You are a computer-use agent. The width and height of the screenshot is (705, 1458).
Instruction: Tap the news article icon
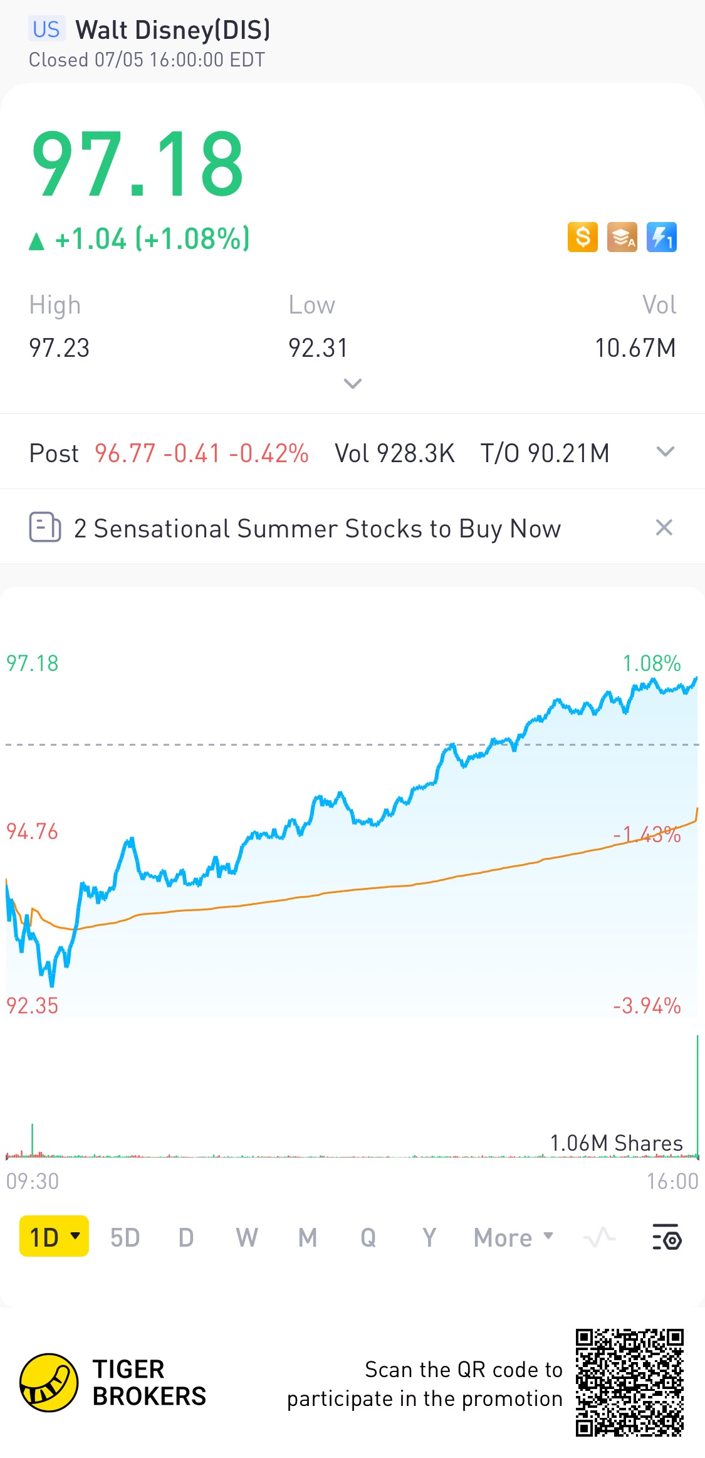coord(45,527)
